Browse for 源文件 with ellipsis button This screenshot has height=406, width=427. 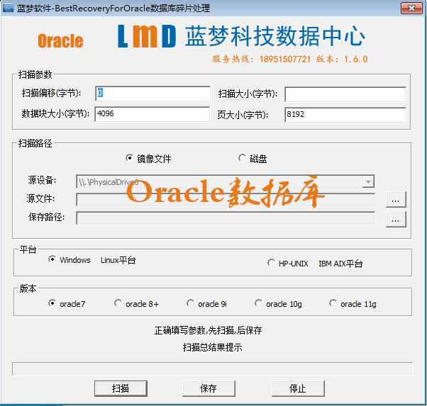[396, 200]
